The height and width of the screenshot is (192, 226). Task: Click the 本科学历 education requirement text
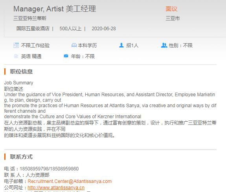87,46
